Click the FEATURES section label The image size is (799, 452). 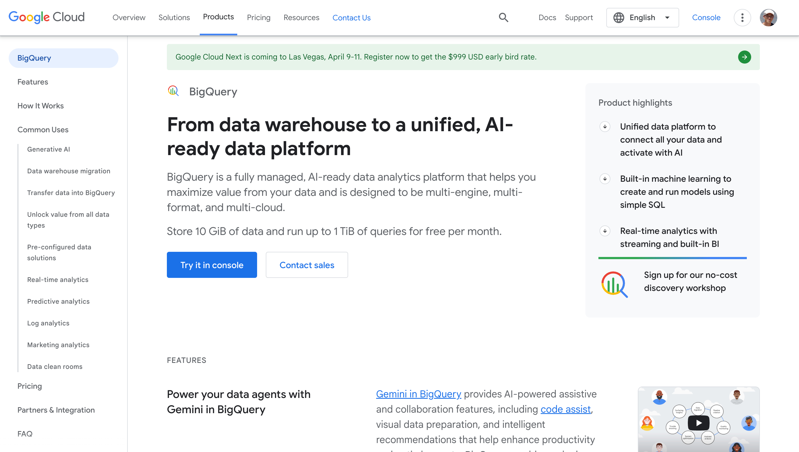pos(186,360)
